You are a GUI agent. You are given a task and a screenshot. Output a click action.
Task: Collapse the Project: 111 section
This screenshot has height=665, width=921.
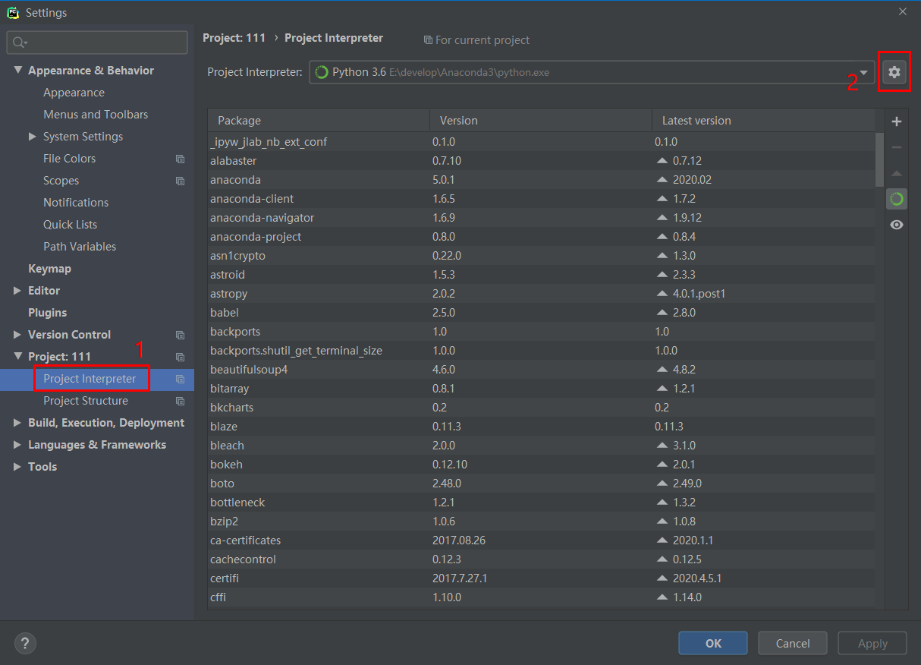[x=17, y=357]
